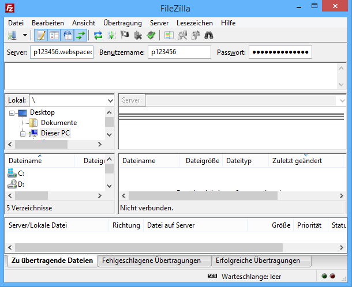Open the Datei menu
The height and width of the screenshot is (287, 352).
[16, 23]
